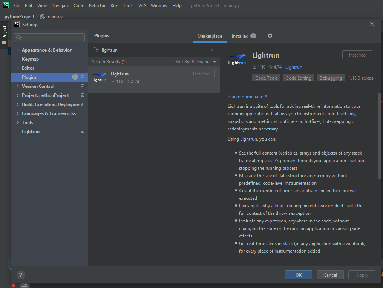This screenshot has height=288, width=383.
Task: Click the magnifier icon in the plugins search field
Action: (x=95, y=49)
